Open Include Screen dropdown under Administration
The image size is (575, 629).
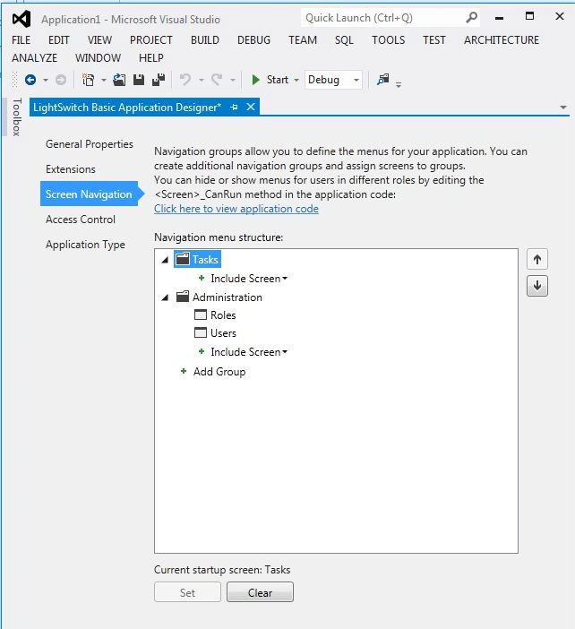[x=249, y=352]
